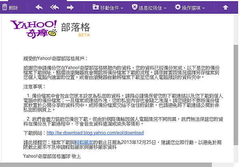Click the 部落格 BETA heading

(75, 30)
